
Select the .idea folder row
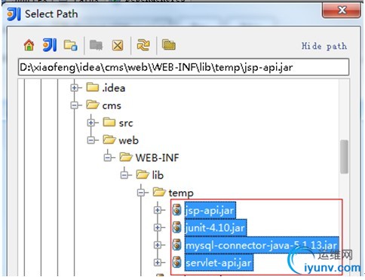pos(106,88)
